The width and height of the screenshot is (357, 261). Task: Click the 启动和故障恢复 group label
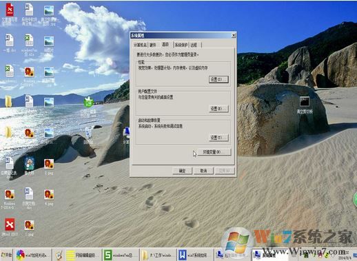click(x=149, y=120)
